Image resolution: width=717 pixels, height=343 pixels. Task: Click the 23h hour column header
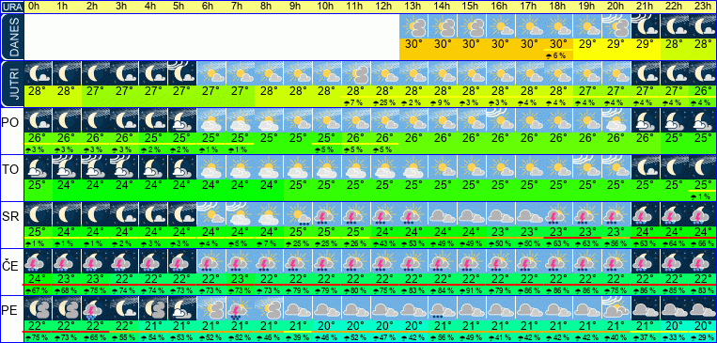click(703, 7)
